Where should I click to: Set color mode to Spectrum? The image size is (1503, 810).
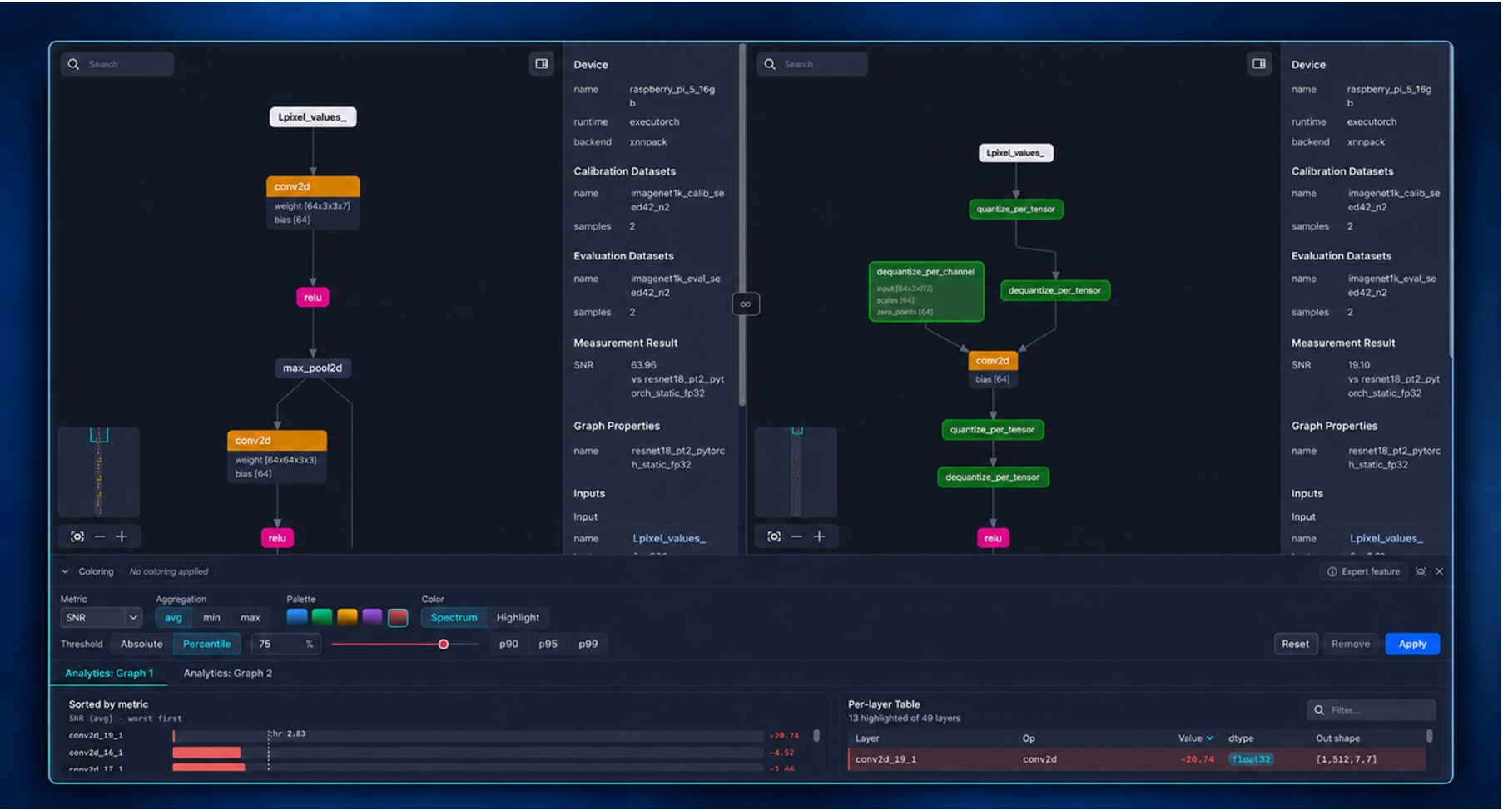pyautogui.click(x=454, y=618)
